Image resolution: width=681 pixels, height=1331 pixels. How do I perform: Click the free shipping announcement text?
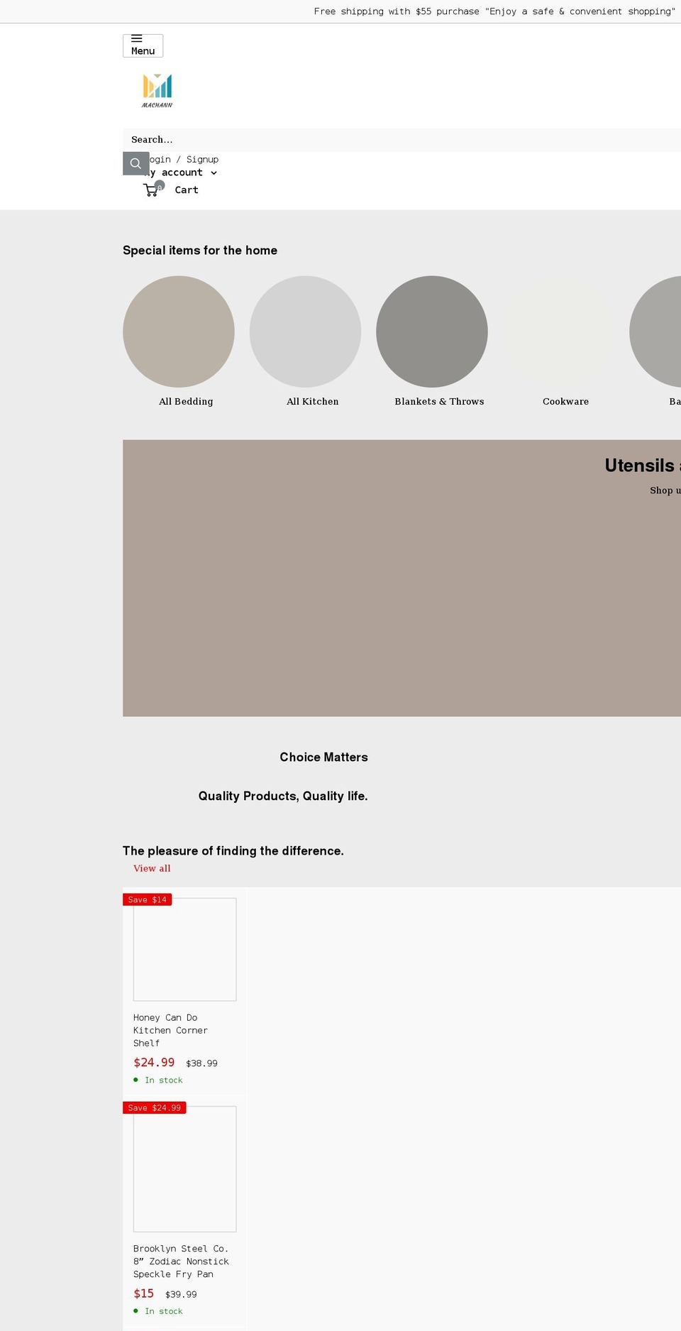pyautogui.click(x=494, y=11)
